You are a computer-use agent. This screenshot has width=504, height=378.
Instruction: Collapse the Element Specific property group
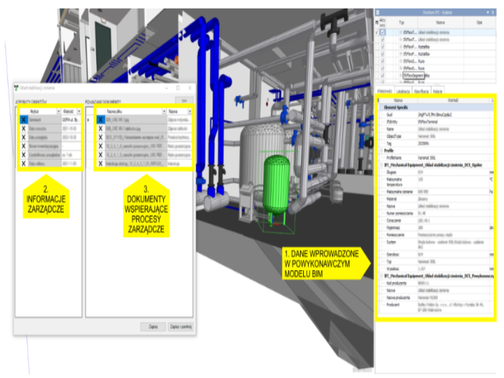[380, 106]
